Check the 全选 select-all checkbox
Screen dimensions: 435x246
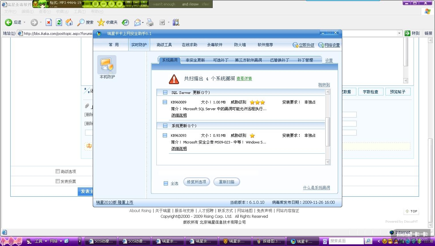166,184
